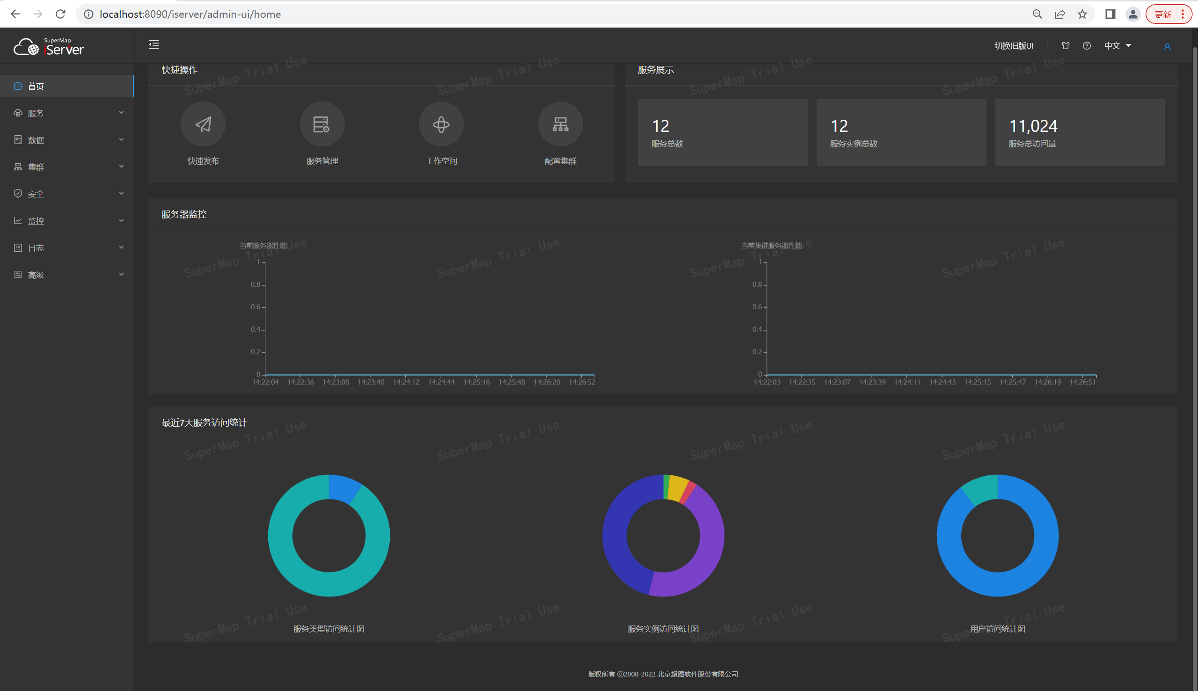Collapse the sidebar with hamburger icon
The image size is (1198, 691).
click(154, 45)
